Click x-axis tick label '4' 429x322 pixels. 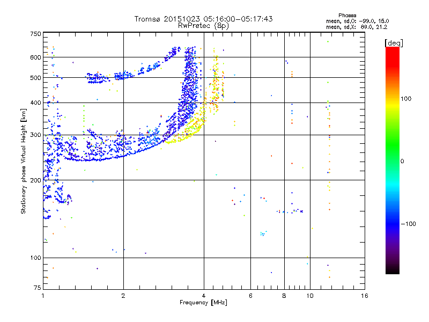point(204,296)
